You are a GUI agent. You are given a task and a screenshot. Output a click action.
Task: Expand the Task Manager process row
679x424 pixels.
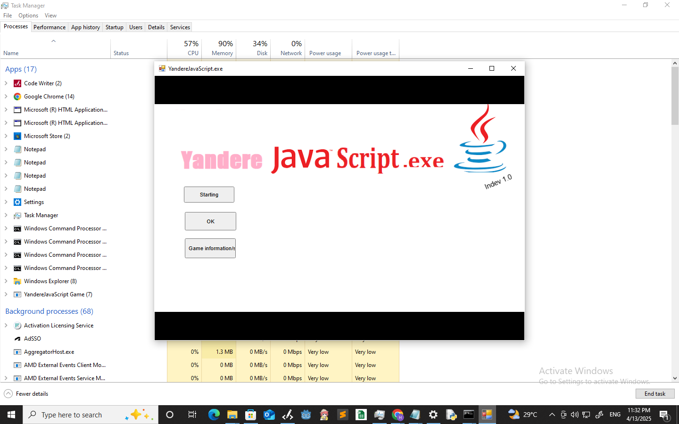6,215
